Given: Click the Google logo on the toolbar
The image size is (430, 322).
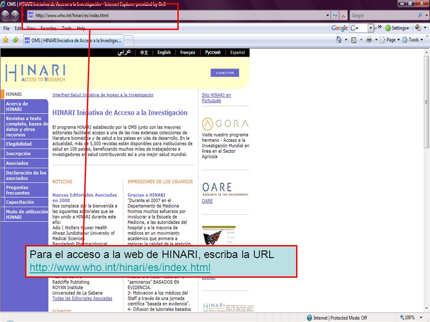Looking at the screenshot, I should [x=339, y=28].
